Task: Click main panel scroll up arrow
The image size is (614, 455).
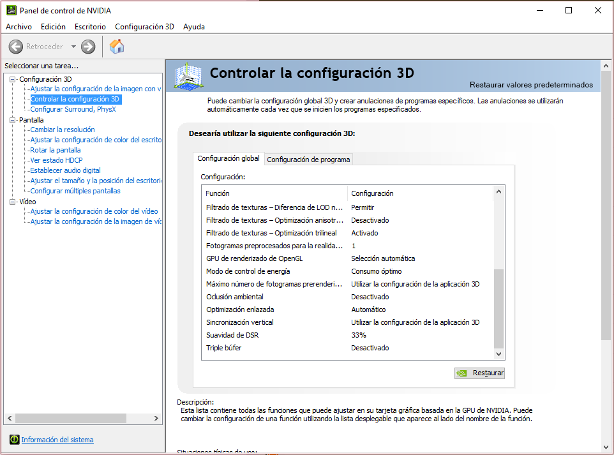Action: (606, 66)
